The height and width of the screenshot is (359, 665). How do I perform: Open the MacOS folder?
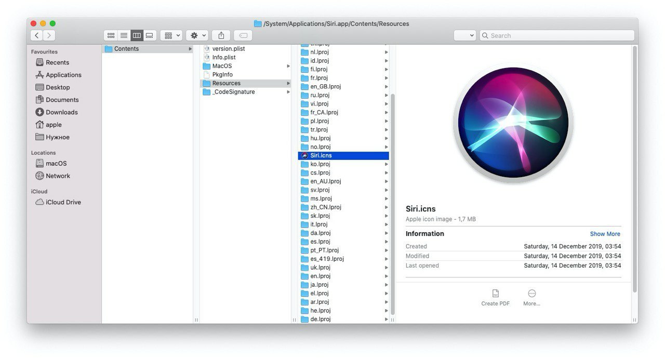[245, 66]
